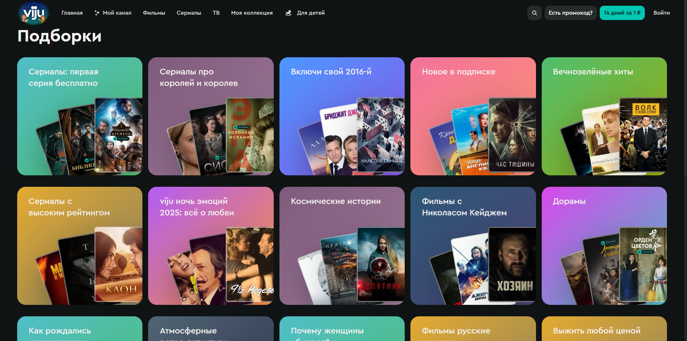Screen dimensions: 687x341
Task: Open Моя коллекция in the navigation
Action: (252, 13)
